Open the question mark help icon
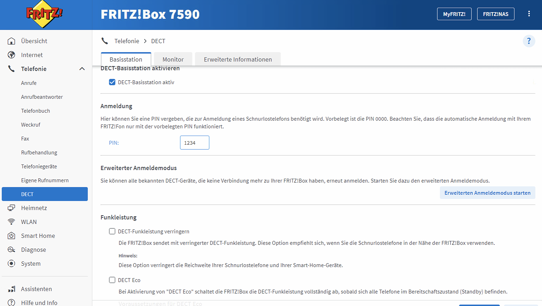Image resolution: width=542 pixels, height=306 pixels. pos(529,41)
